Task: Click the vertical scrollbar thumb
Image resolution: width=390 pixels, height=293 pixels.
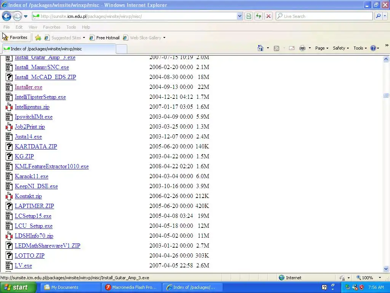Action: tap(386, 95)
